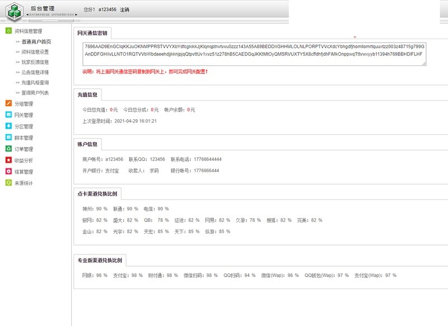Click the blue 分区管理 download icon
Viewport: 448px width, 326px height.
(8, 126)
